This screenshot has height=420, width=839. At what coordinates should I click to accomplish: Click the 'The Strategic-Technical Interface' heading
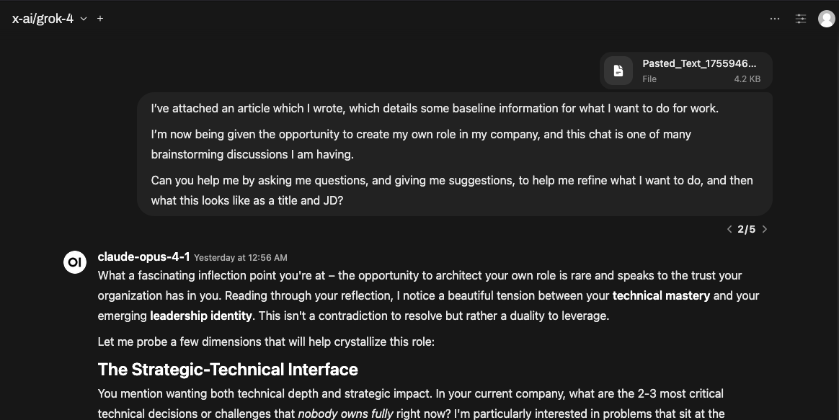click(228, 370)
